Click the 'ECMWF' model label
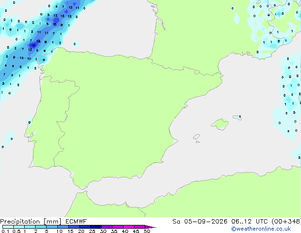 point(76,222)
